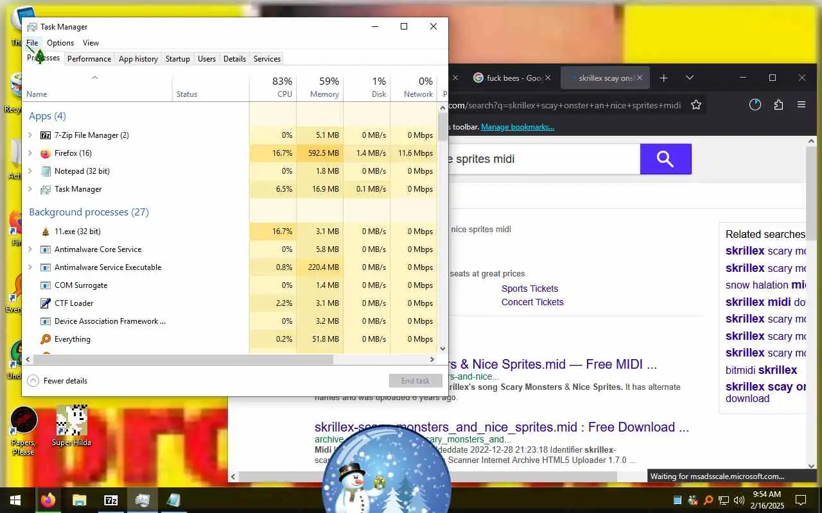Click the 11.exe process icon
Viewport: 822px width, 513px height.
[46, 231]
